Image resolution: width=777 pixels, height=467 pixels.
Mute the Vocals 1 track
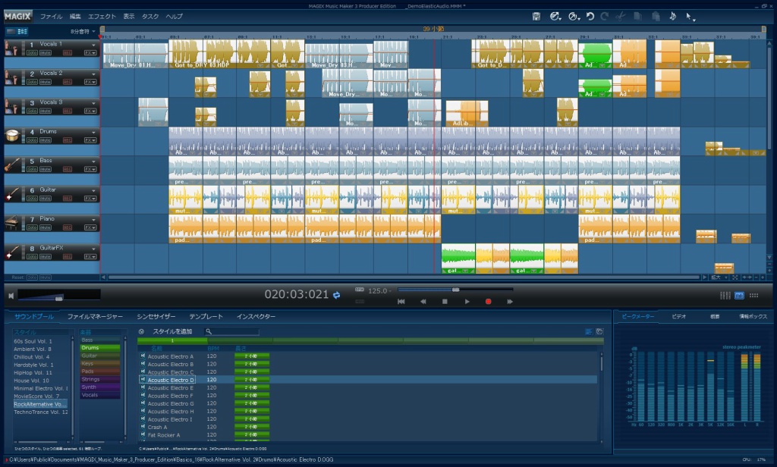coord(45,52)
